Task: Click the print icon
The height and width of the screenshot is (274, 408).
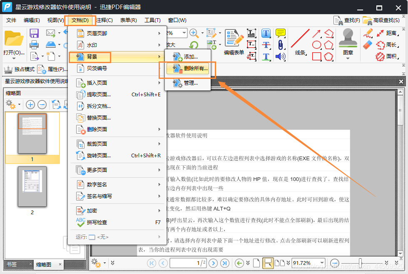Action: click(x=34, y=45)
